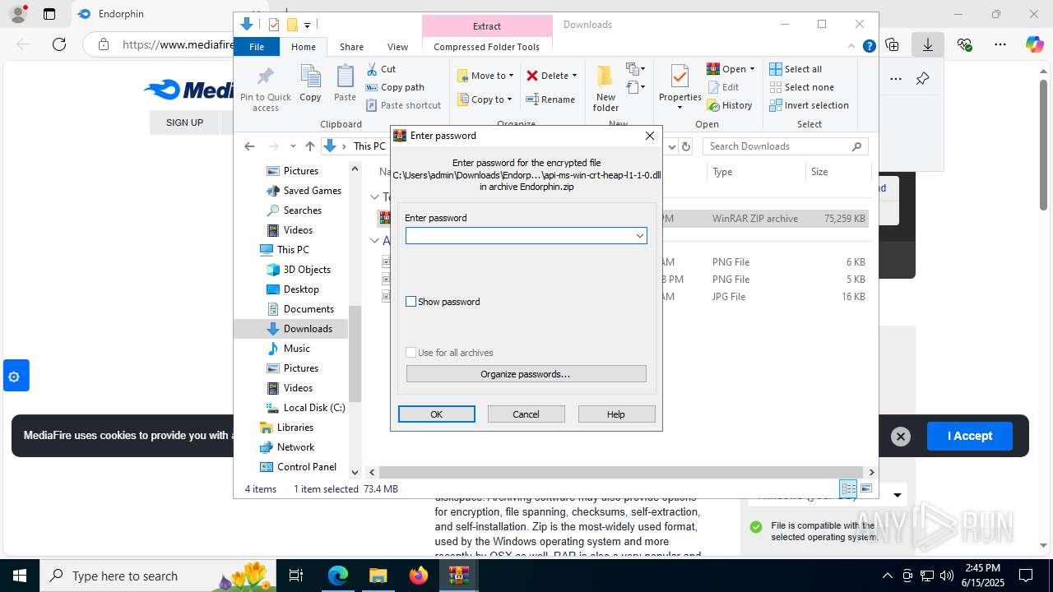Image resolution: width=1053 pixels, height=592 pixels.
Task: Open File Explorer from taskbar
Action: (x=378, y=576)
